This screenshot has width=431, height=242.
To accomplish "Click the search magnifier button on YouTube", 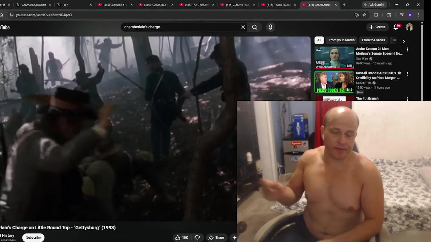I will point(255,27).
